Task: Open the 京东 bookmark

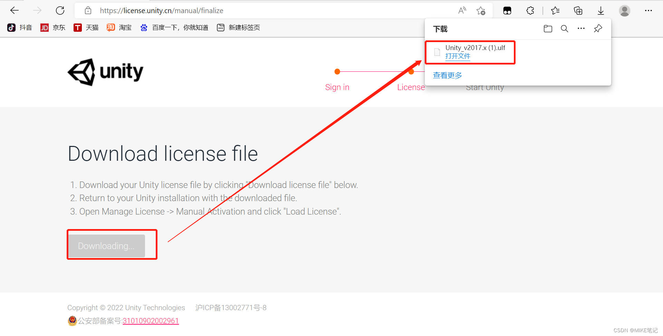Action: click(x=53, y=28)
